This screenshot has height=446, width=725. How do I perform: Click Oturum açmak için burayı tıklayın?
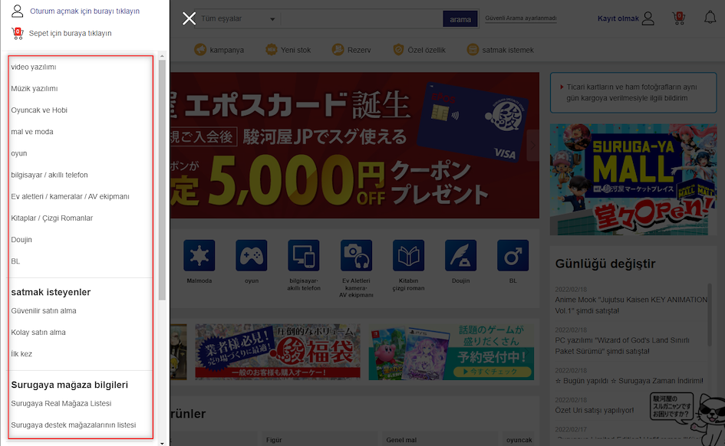click(x=84, y=11)
